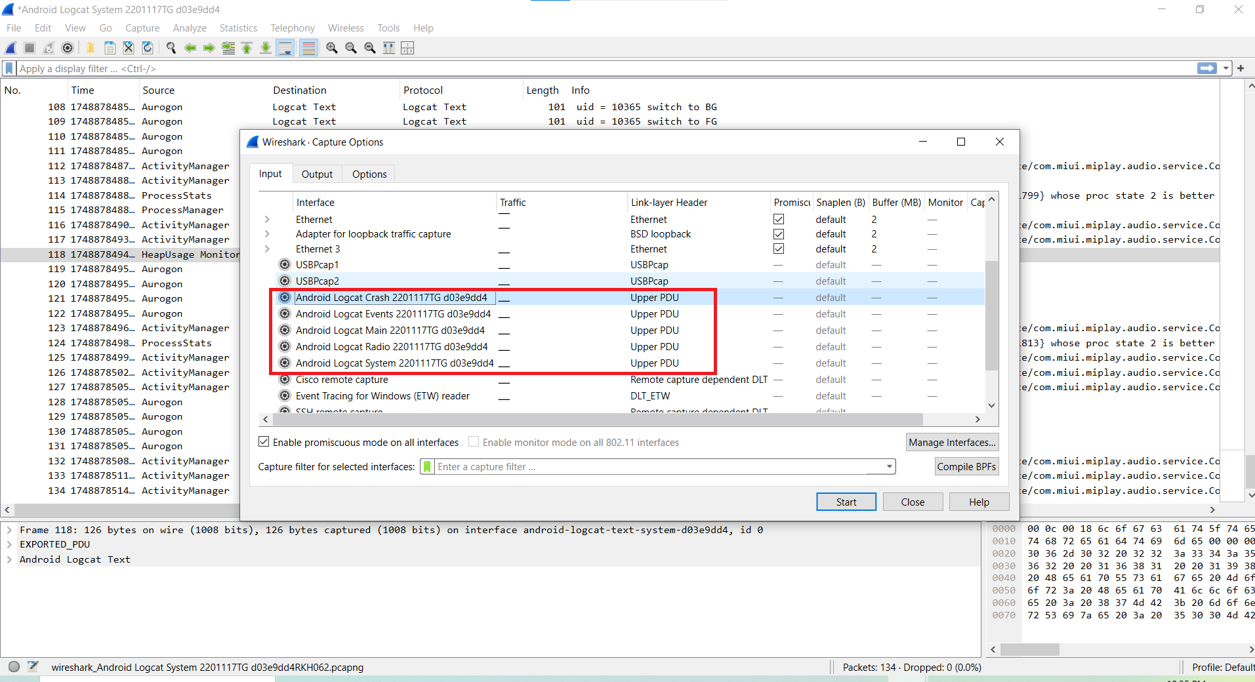Find a packet magnifier icon

point(171,48)
